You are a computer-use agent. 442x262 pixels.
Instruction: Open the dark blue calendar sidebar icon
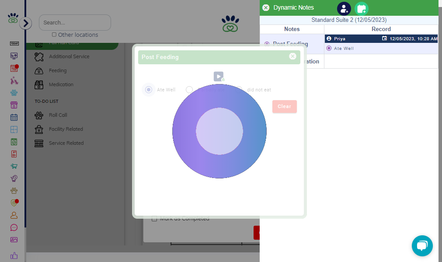pos(14,117)
